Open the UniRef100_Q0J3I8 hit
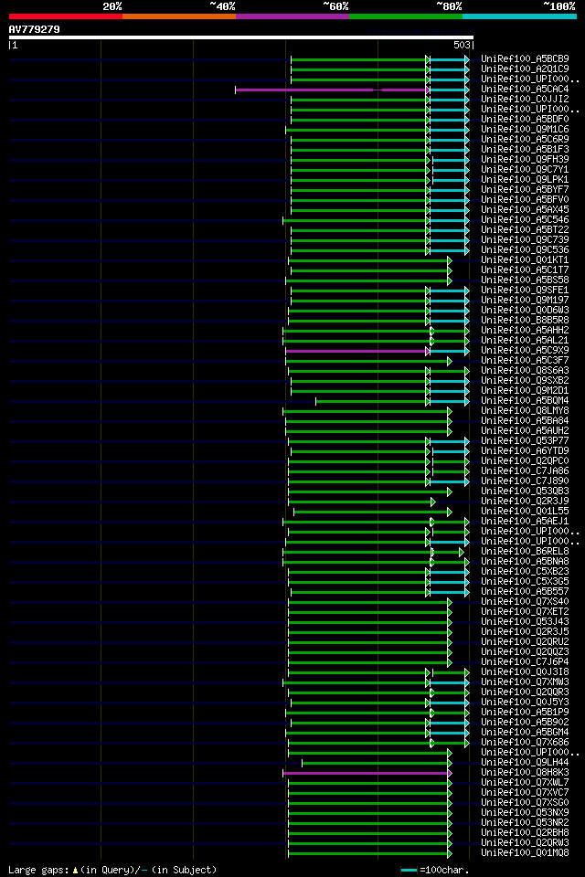This screenshot has height=877, width=585. 525,673
